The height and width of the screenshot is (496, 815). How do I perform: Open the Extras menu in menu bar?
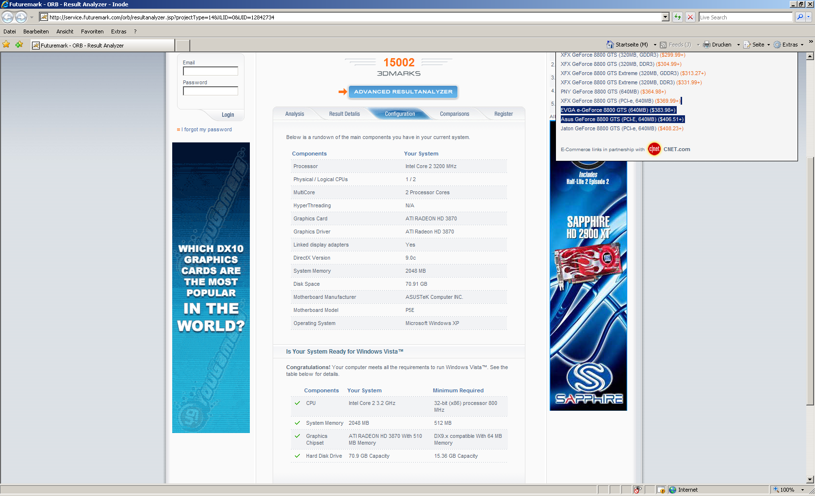pos(119,31)
